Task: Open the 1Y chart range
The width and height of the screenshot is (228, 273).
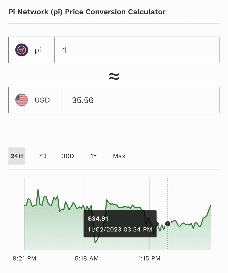Action: [x=94, y=156]
